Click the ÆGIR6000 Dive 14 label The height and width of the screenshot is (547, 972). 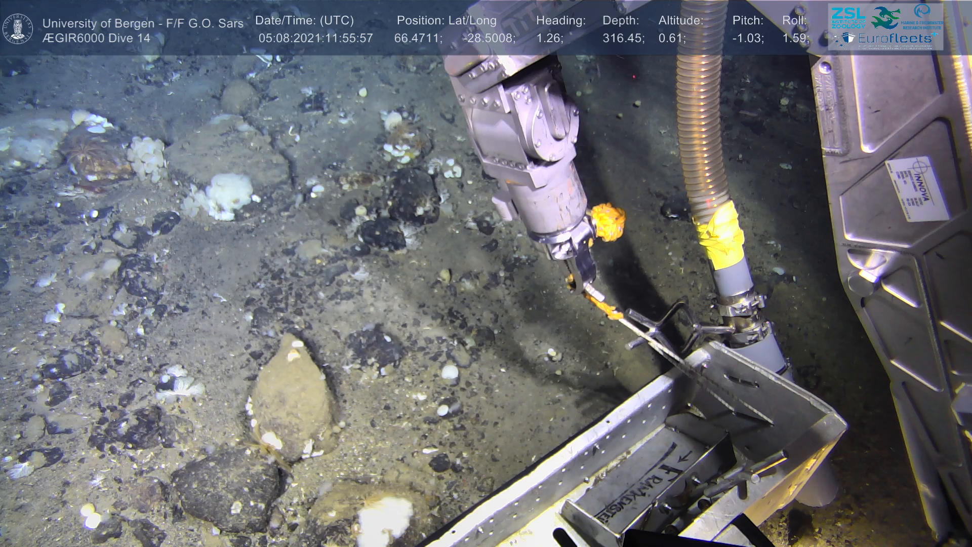click(96, 38)
